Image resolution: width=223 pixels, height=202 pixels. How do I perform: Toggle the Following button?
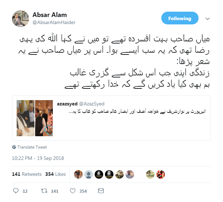(x=180, y=18)
